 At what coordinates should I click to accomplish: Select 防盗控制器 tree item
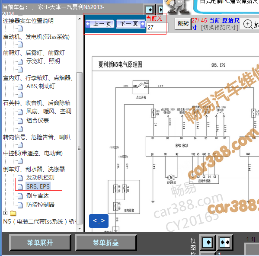coord(40,205)
